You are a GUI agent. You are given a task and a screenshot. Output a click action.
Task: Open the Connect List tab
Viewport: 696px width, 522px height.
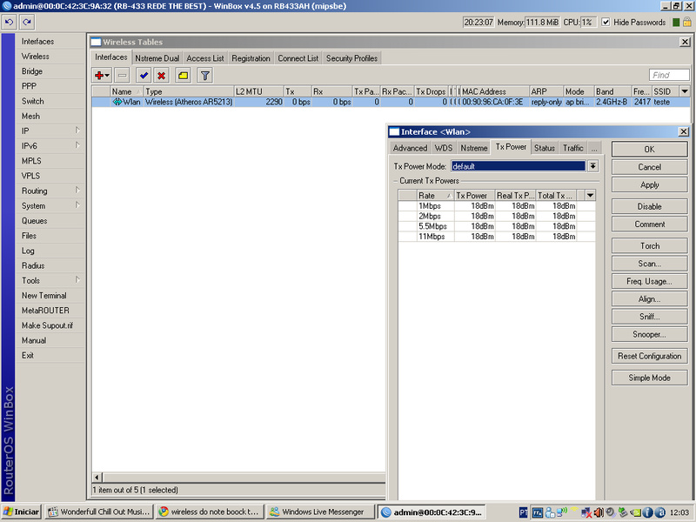tap(298, 58)
